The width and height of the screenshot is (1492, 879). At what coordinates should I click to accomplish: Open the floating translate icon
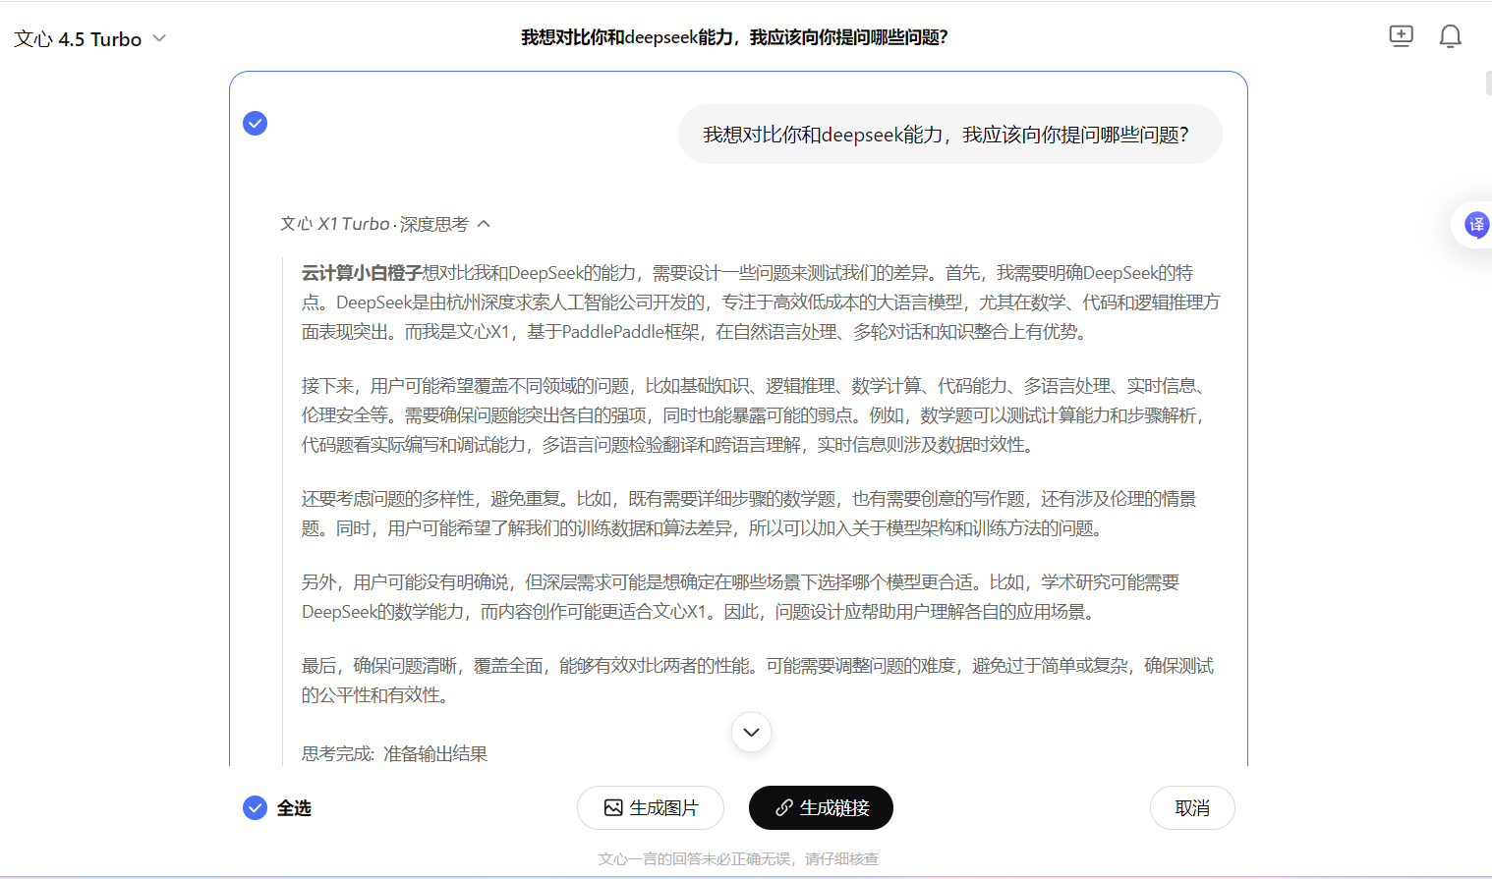click(x=1475, y=225)
